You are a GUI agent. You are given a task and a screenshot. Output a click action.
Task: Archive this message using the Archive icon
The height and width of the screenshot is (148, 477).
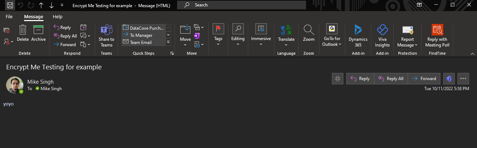38,30
